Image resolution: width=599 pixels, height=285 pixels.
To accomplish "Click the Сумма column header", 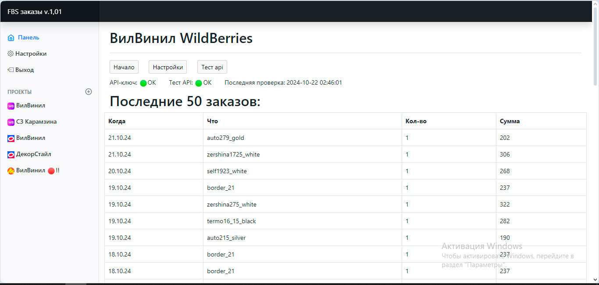I will click(x=510, y=121).
